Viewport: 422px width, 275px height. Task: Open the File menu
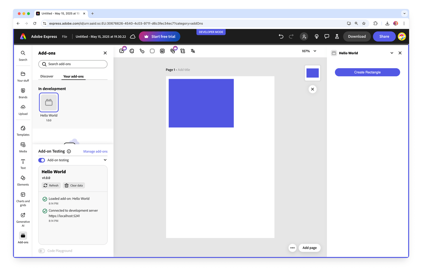point(65,37)
